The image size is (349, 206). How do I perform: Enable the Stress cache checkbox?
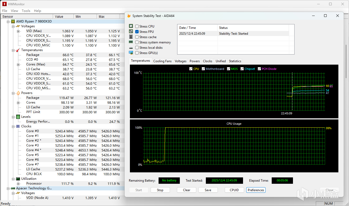point(137,37)
